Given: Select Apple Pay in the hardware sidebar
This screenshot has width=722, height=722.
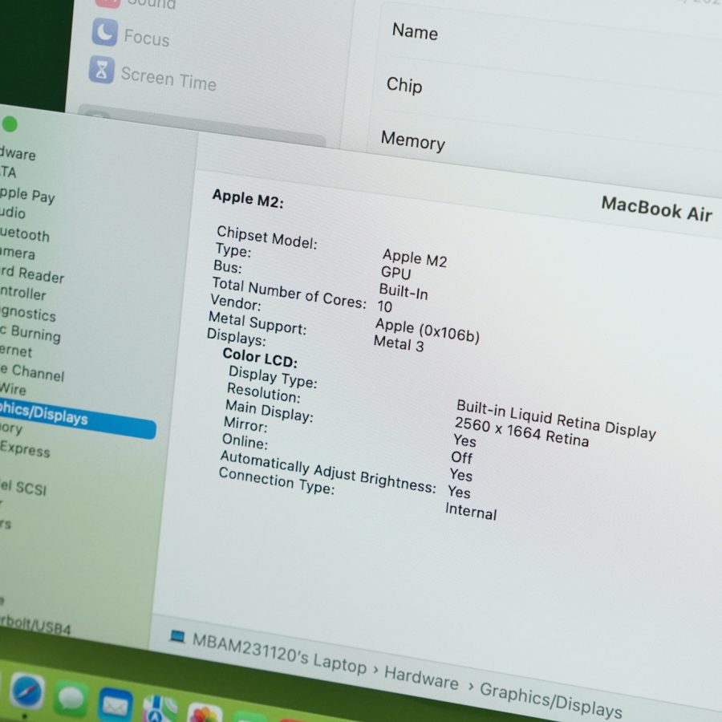Looking at the screenshot, I should coord(27,195).
